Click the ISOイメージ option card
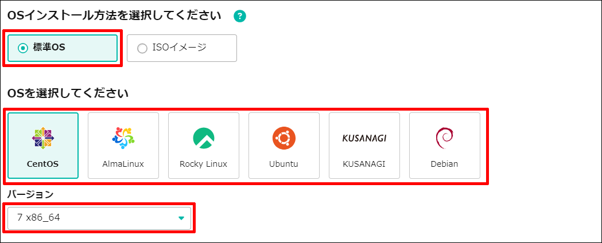Image resolution: width=602 pixels, height=243 pixels. (181, 48)
